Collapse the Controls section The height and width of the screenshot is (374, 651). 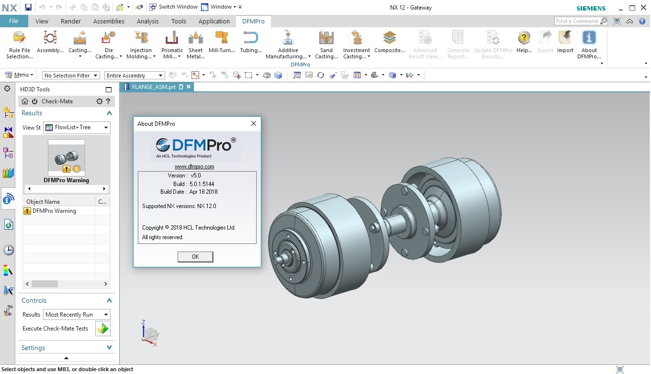coord(109,301)
